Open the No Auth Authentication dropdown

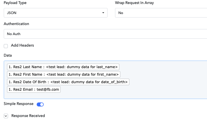point(106,34)
